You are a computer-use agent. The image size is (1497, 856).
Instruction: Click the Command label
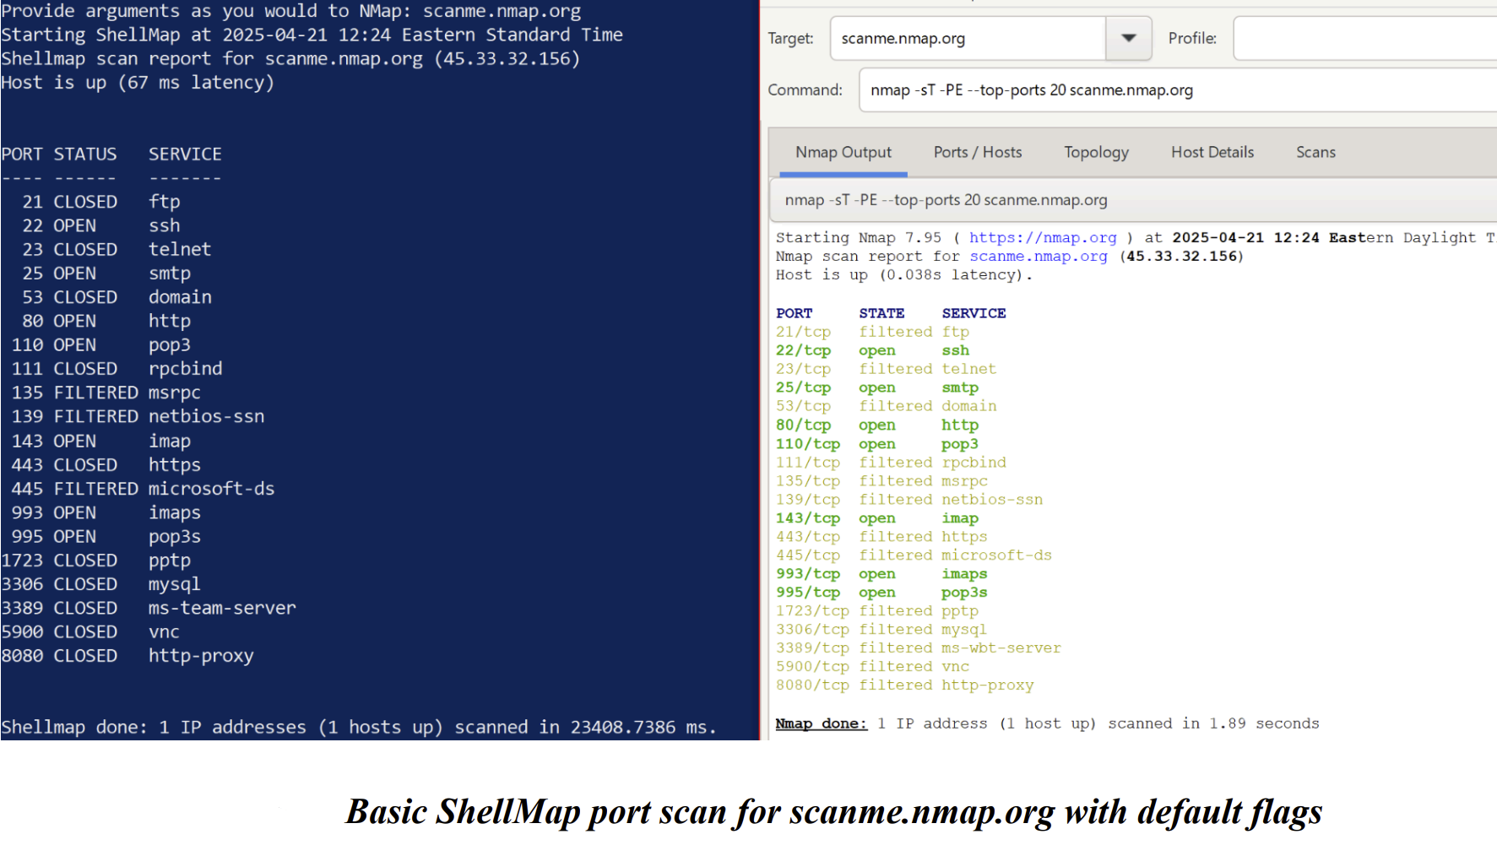tap(805, 89)
